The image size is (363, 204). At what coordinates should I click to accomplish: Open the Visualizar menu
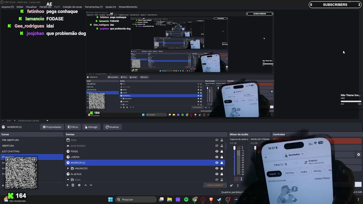[31, 7]
